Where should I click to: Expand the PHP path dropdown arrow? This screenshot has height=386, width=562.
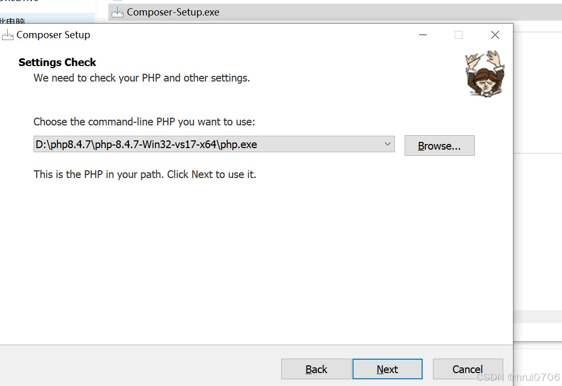coord(388,144)
